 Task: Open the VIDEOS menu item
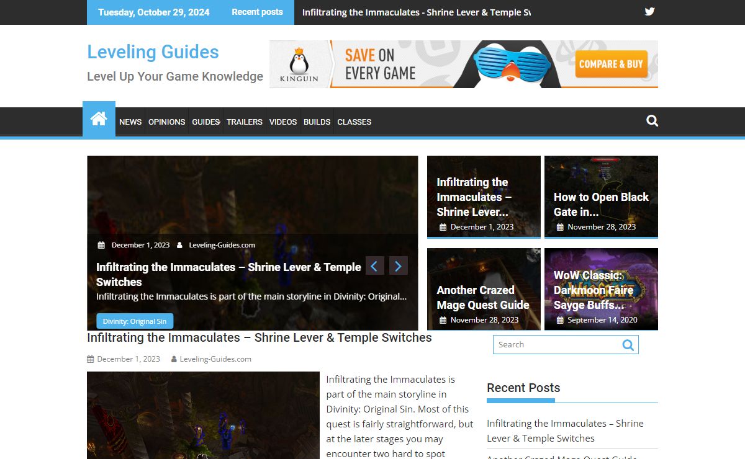(283, 122)
